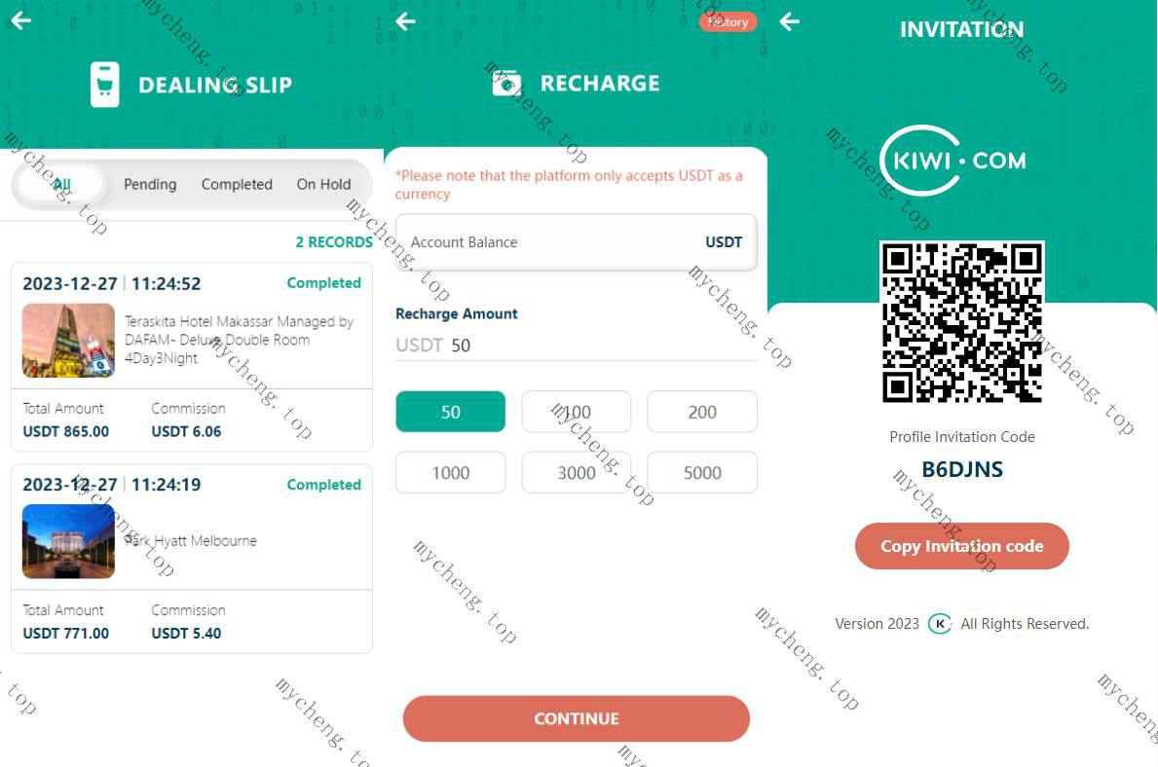The height and width of the screenshot is (767, 1158).
Task: Pick the 5000 amount preset
Action: 701,472
